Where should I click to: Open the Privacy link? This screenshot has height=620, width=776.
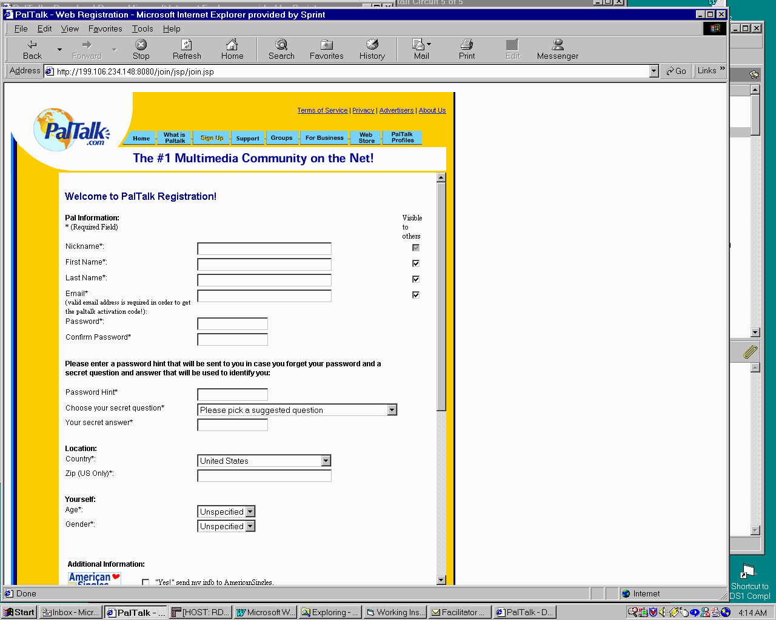(363, 110)
